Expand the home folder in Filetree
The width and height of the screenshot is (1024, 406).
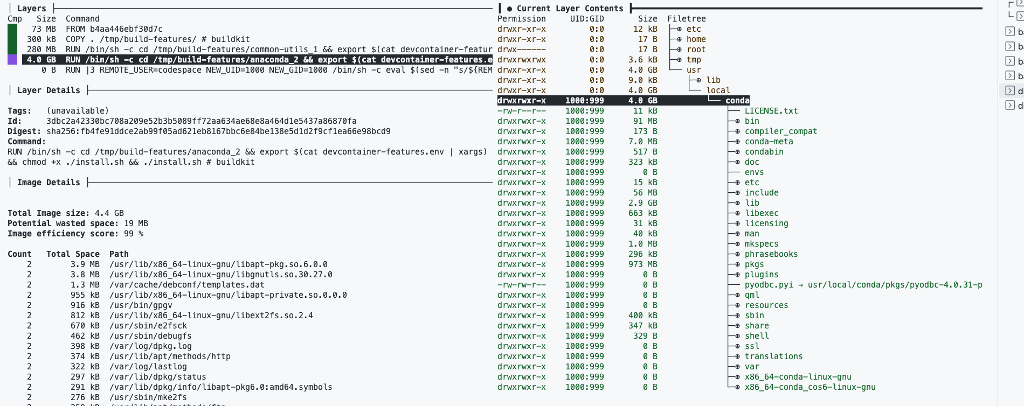tap(679, 39)
